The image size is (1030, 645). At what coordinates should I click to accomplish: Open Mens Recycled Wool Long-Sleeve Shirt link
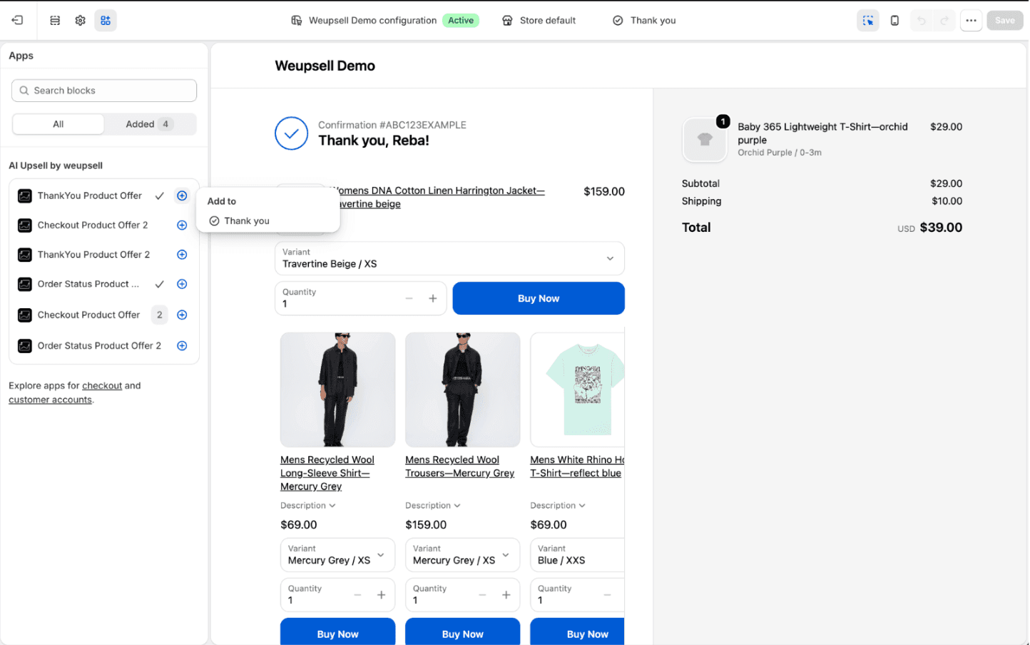[x=327, y=473]
